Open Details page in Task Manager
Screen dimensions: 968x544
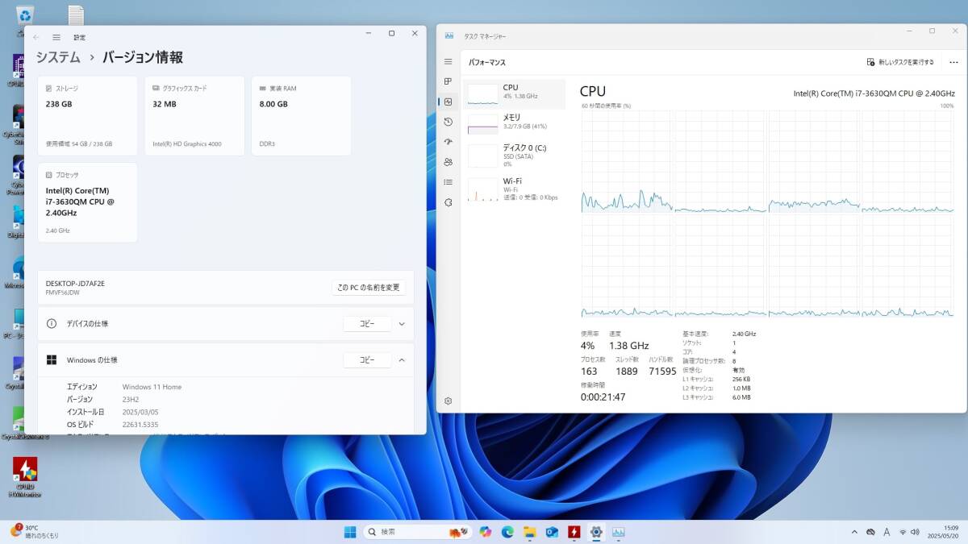click(449, 182)
